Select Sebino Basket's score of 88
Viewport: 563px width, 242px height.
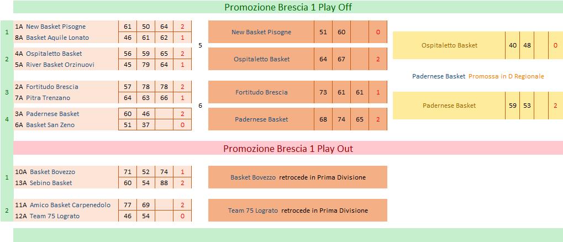(x=164, y=183)
